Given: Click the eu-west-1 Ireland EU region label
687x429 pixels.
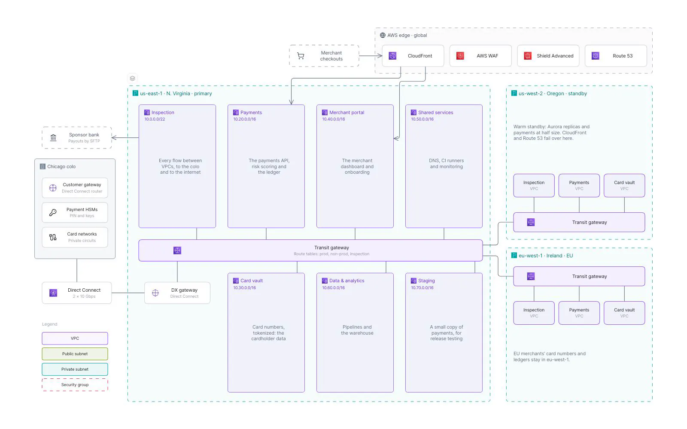Looking at the screenshot, I should pyautogui.click(x=546, y=256).
